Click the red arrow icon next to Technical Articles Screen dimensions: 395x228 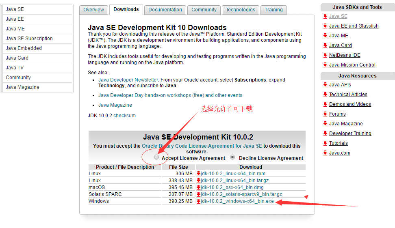tap(325, 95)
